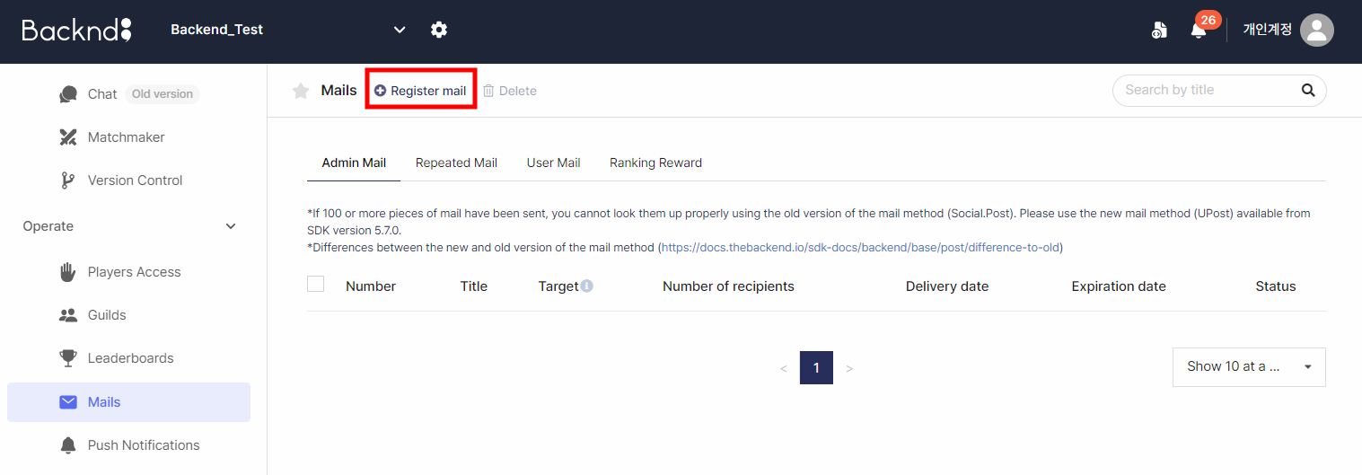
Task: Click the Delivery date column header
Action: [947, 286]
